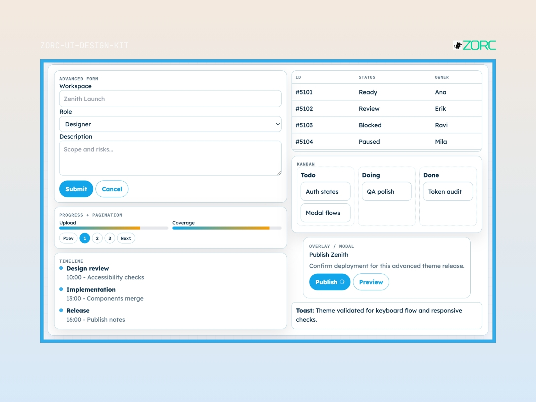Select table row #5103
The height and width of the screenshot is (402, 536).
[x=387, y=125]
